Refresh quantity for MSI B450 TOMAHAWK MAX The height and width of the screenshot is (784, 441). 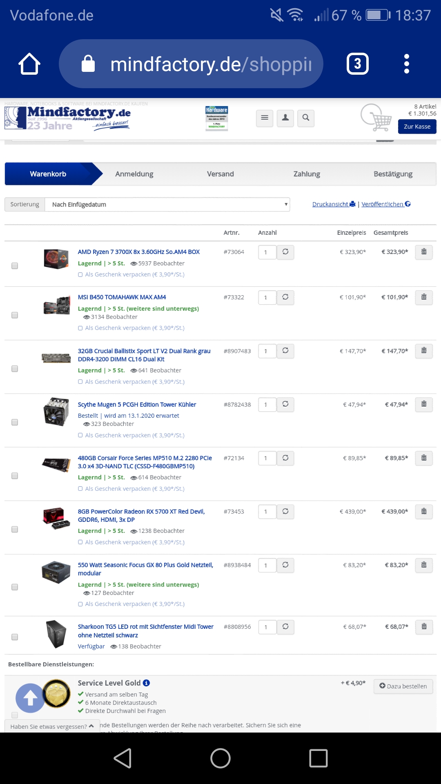pos(285,297)
